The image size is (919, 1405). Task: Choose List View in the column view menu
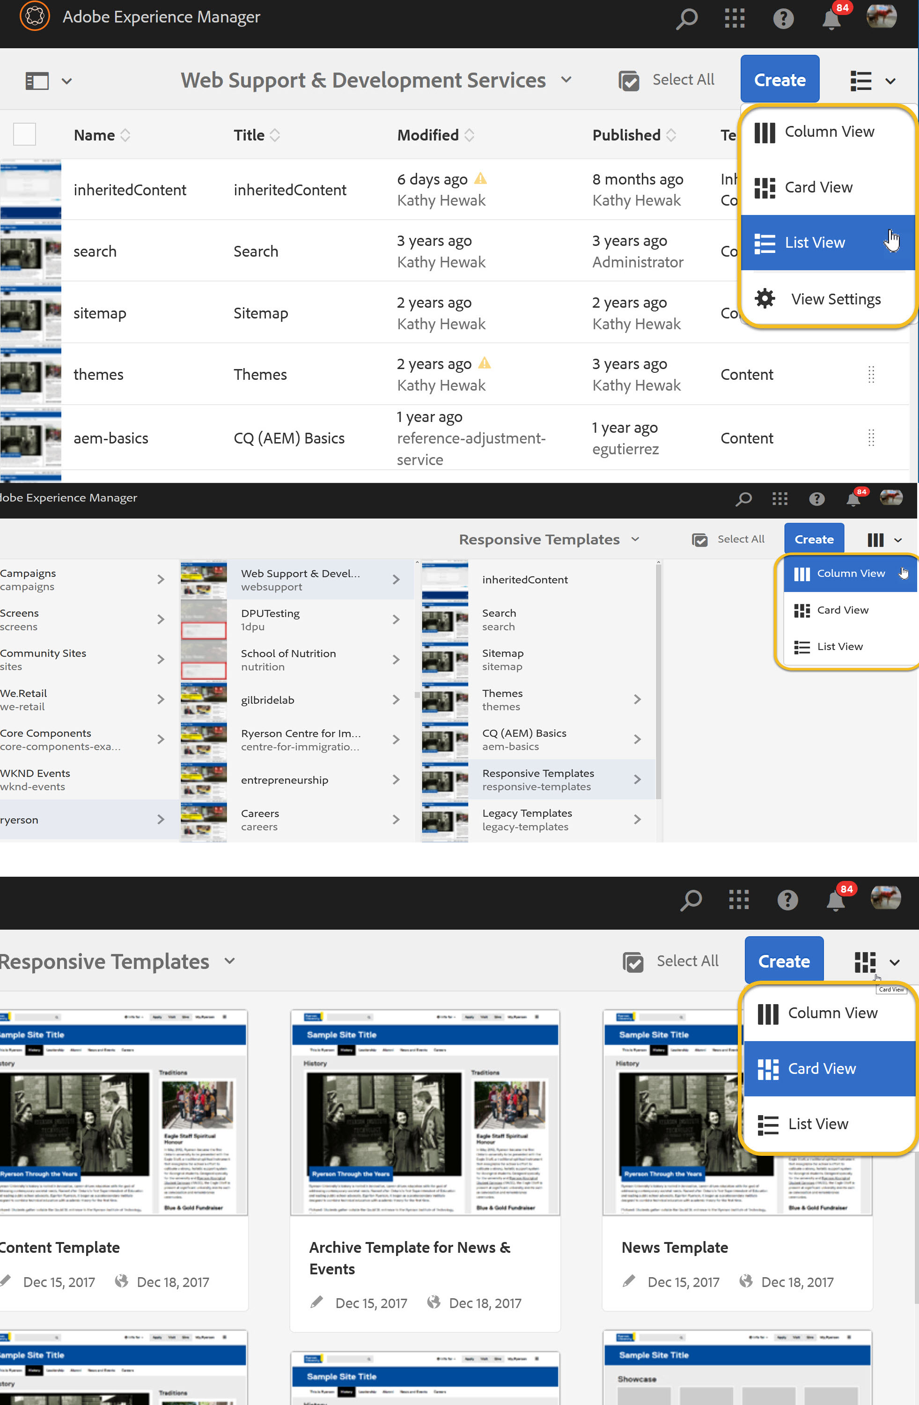point(850,647)
